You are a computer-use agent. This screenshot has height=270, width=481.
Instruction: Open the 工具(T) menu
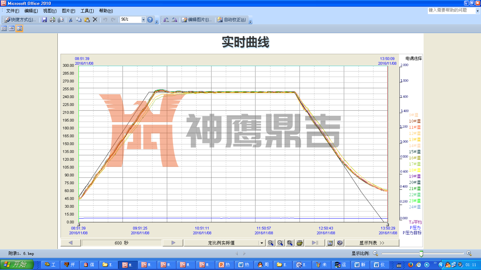tap(87, 11)
